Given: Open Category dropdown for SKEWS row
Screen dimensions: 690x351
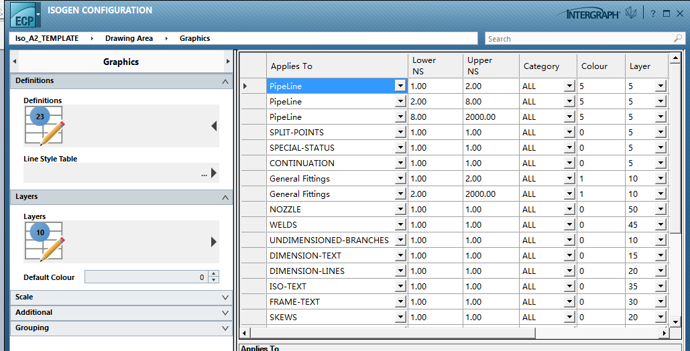Looking at the screenshot, I should 569,317.
